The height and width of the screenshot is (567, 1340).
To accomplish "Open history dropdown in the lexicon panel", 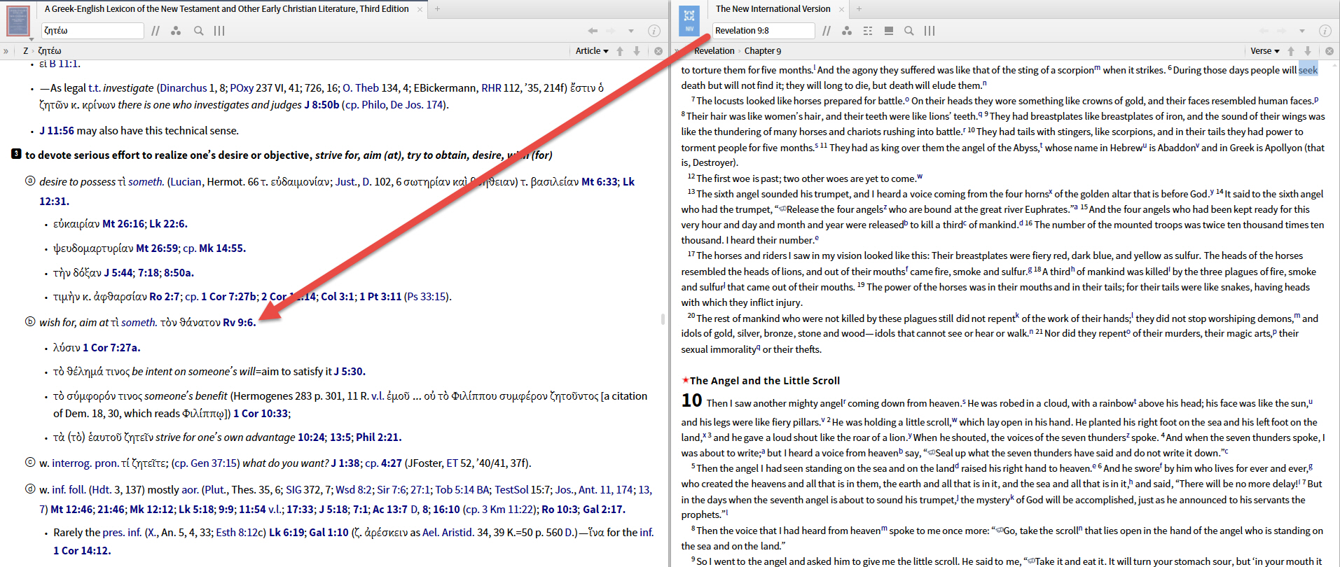I will (631, 31).
